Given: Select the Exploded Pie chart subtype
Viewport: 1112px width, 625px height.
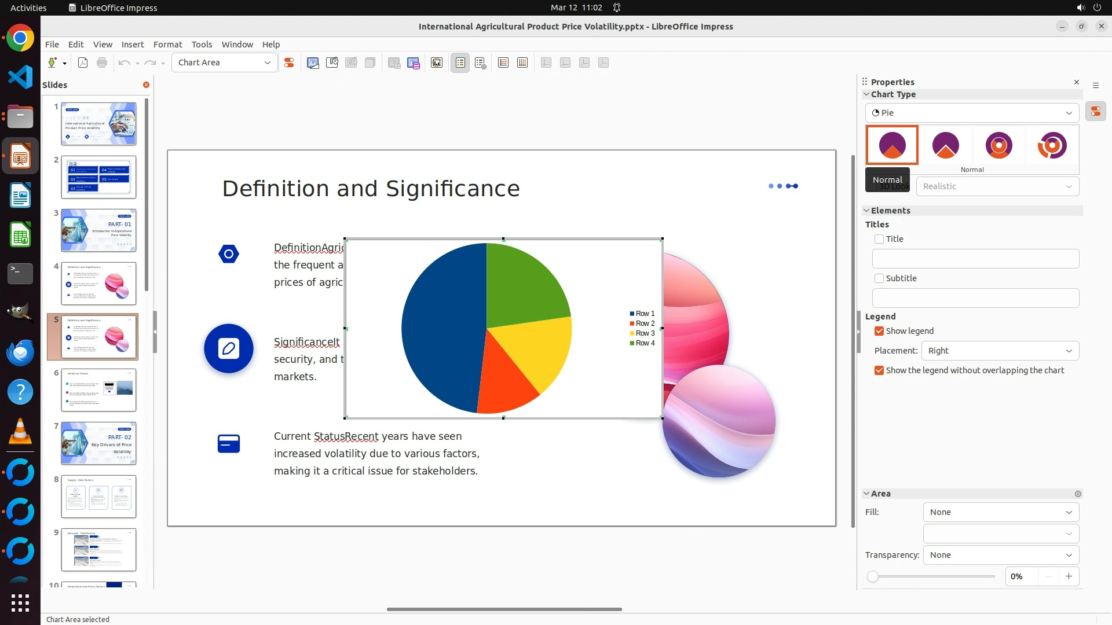Looking at the screenshot, I should click(x=945, y=145).
